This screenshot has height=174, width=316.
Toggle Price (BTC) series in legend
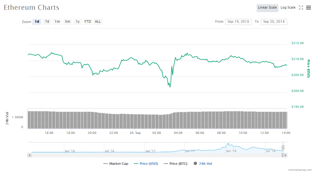click(x=176, y=164)
